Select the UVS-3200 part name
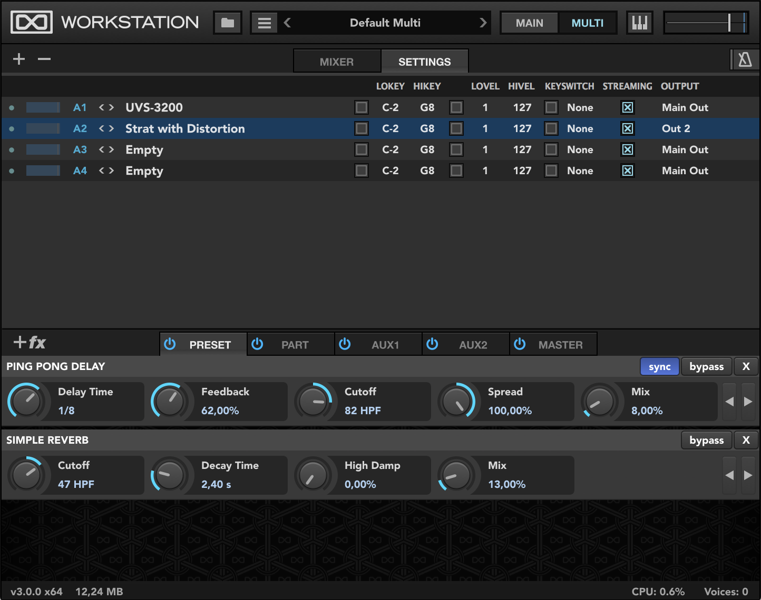 coord(154,107)
